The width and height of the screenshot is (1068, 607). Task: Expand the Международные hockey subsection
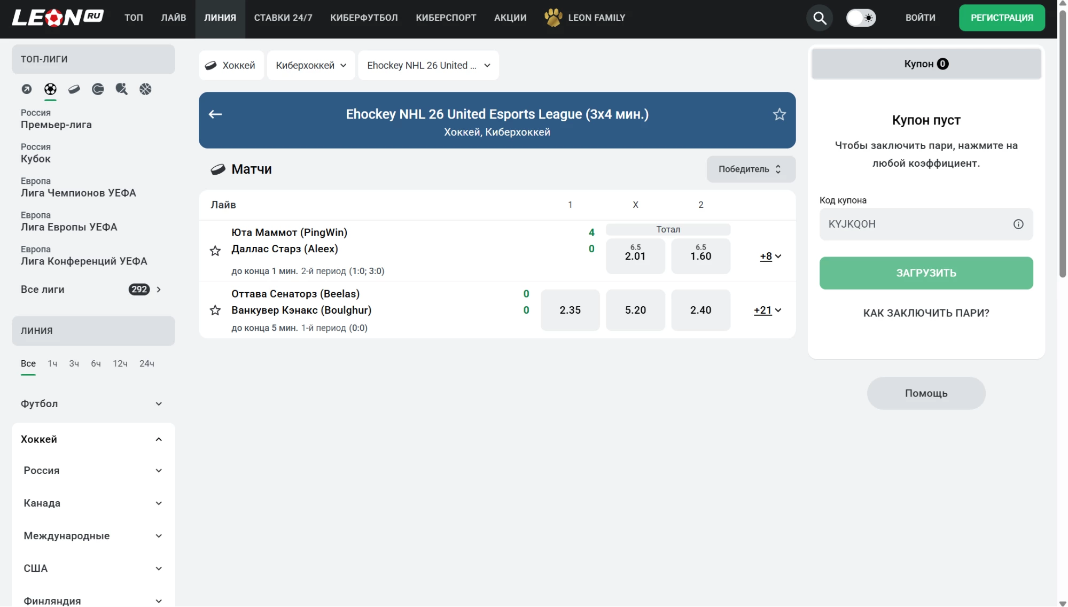point(93,536)
